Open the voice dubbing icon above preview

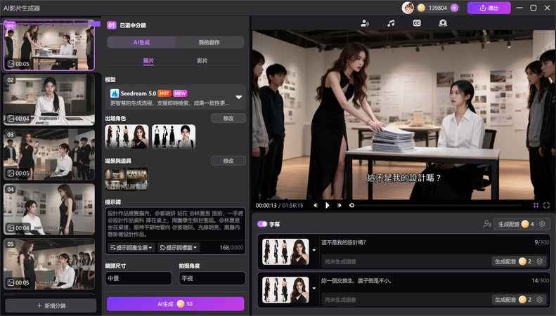[x=364, y=23]
